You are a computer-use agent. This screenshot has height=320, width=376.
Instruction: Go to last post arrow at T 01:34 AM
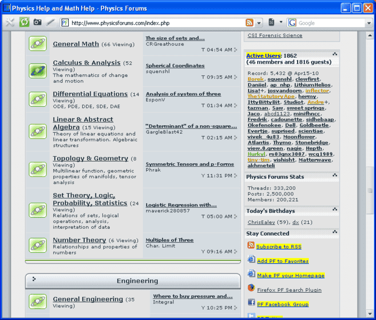point(236,105)
